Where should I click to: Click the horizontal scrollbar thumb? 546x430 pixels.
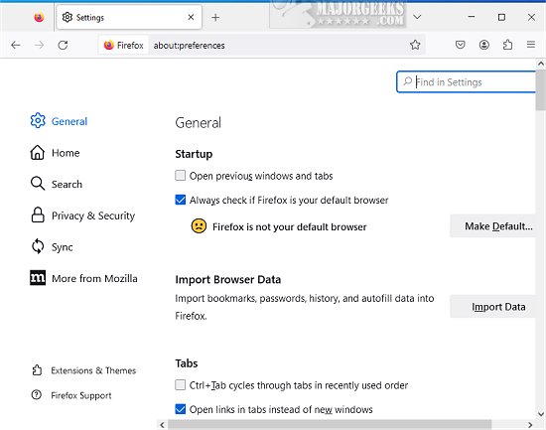(x=330, y=425)
